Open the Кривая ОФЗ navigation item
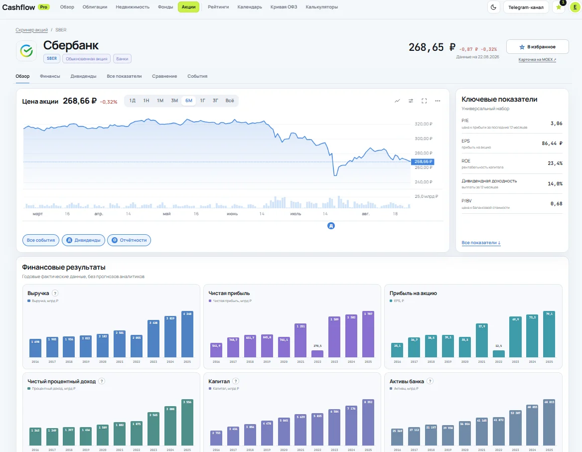 pyautogui.click(x=284, y=7)
